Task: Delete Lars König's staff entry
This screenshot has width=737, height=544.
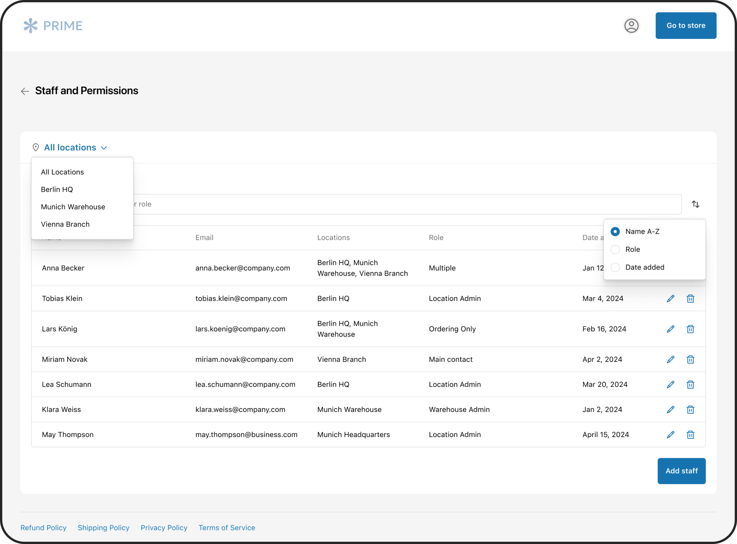Action: click(690, 329)
